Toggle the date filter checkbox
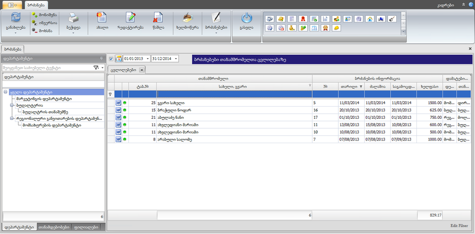The width and height of the screenshot is (475, 234). (x=111, y=59)
